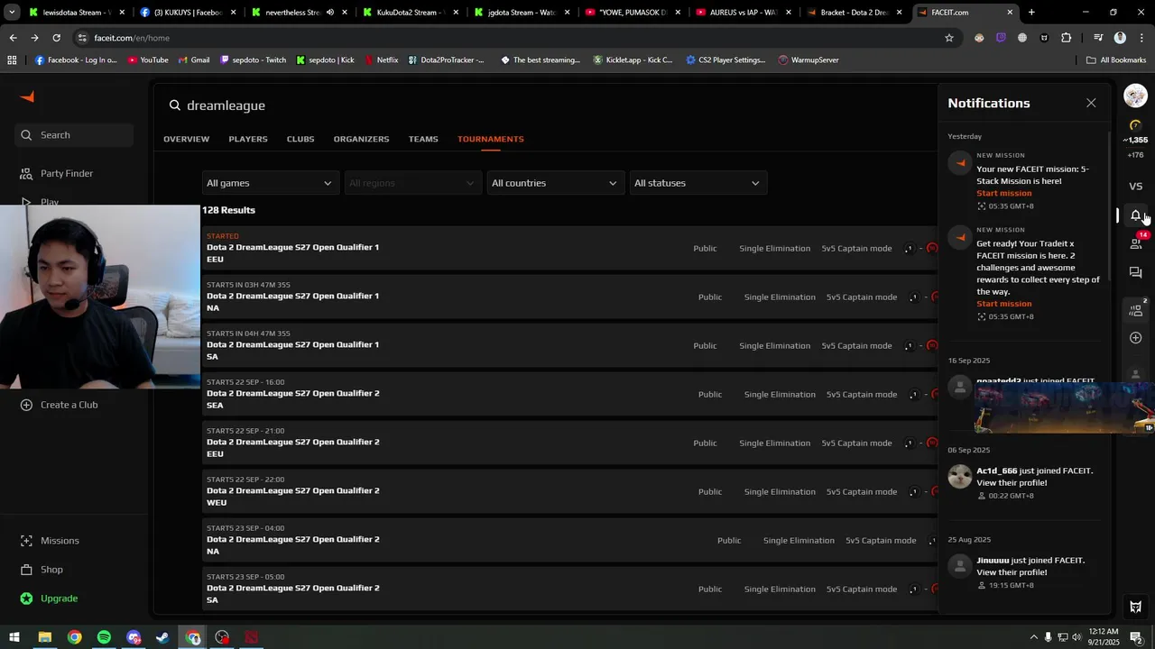Open the Party Finder sidebar link

pos(67,173)
